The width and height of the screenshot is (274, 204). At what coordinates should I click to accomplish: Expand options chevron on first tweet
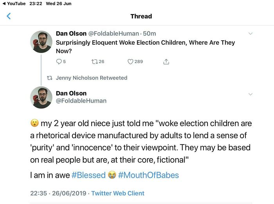click(251, 34)
